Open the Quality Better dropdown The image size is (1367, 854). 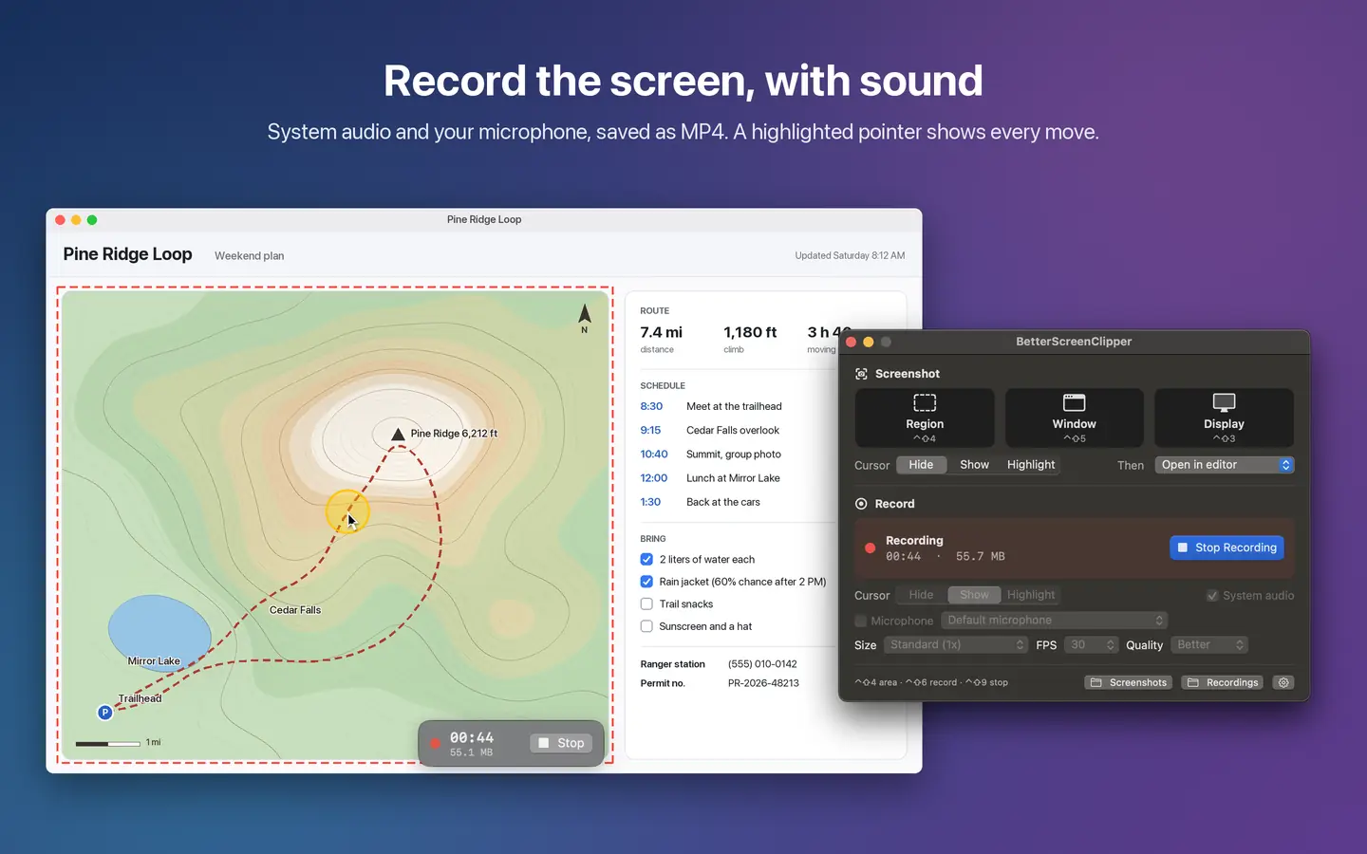coord(1208,645)
